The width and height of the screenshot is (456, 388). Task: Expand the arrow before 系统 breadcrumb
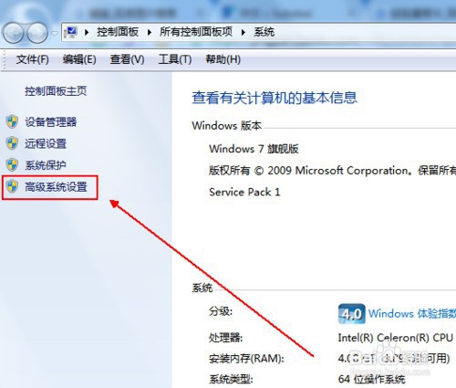[244, 32]
